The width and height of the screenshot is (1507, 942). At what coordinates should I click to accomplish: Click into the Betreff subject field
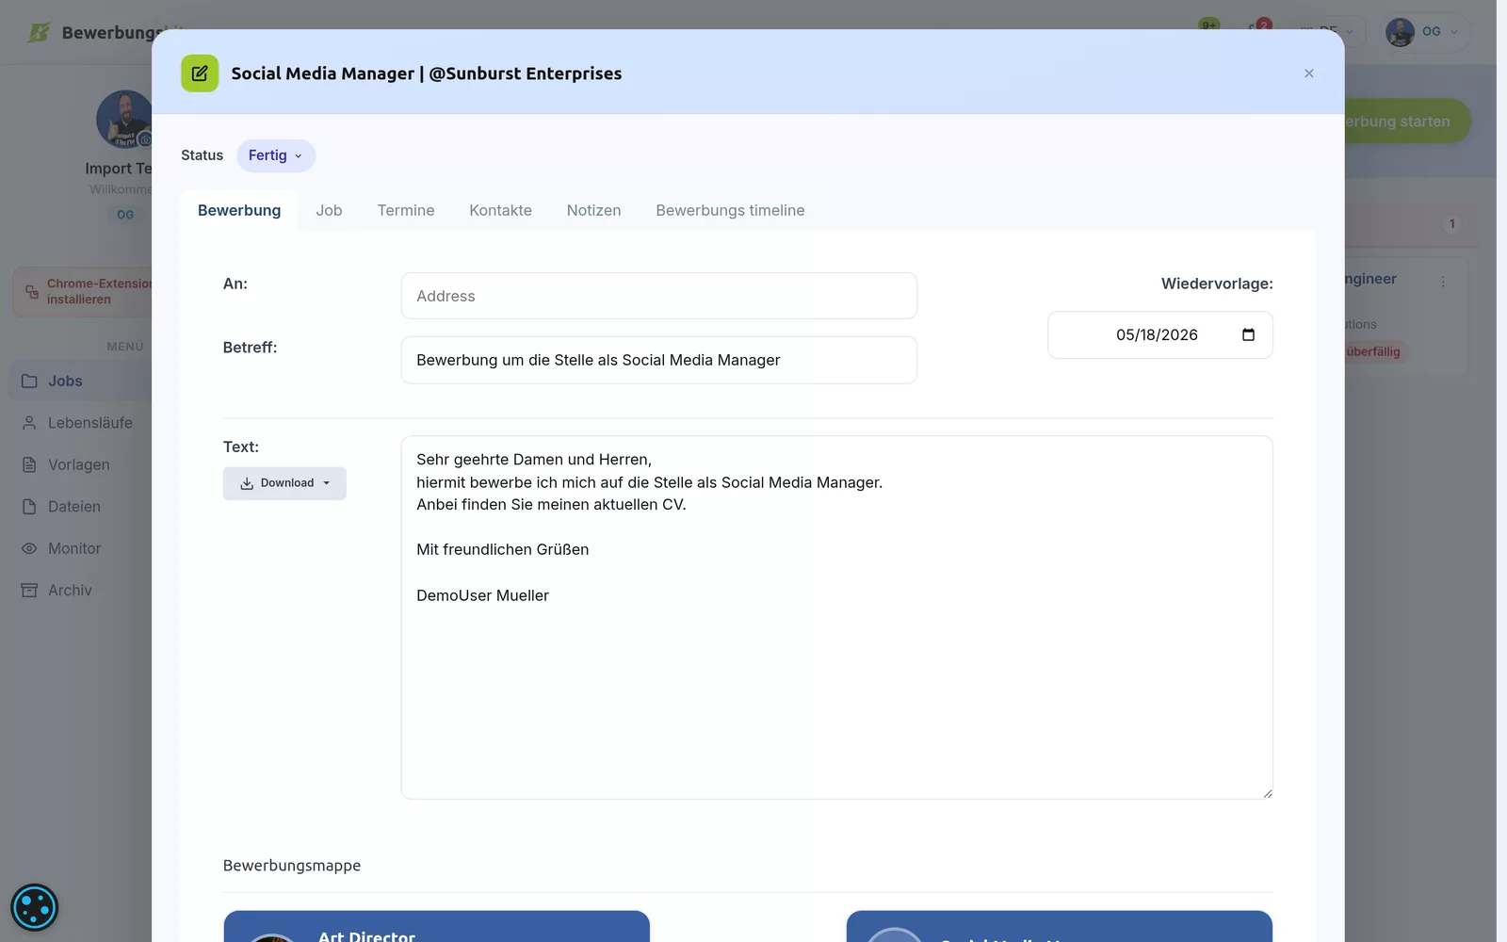658,360
